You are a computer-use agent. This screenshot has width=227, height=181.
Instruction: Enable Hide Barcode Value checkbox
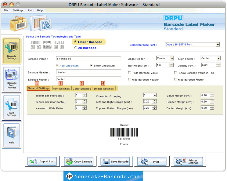(130, 73)
